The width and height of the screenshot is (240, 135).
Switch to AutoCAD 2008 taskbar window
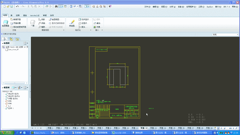coord(121,133)
